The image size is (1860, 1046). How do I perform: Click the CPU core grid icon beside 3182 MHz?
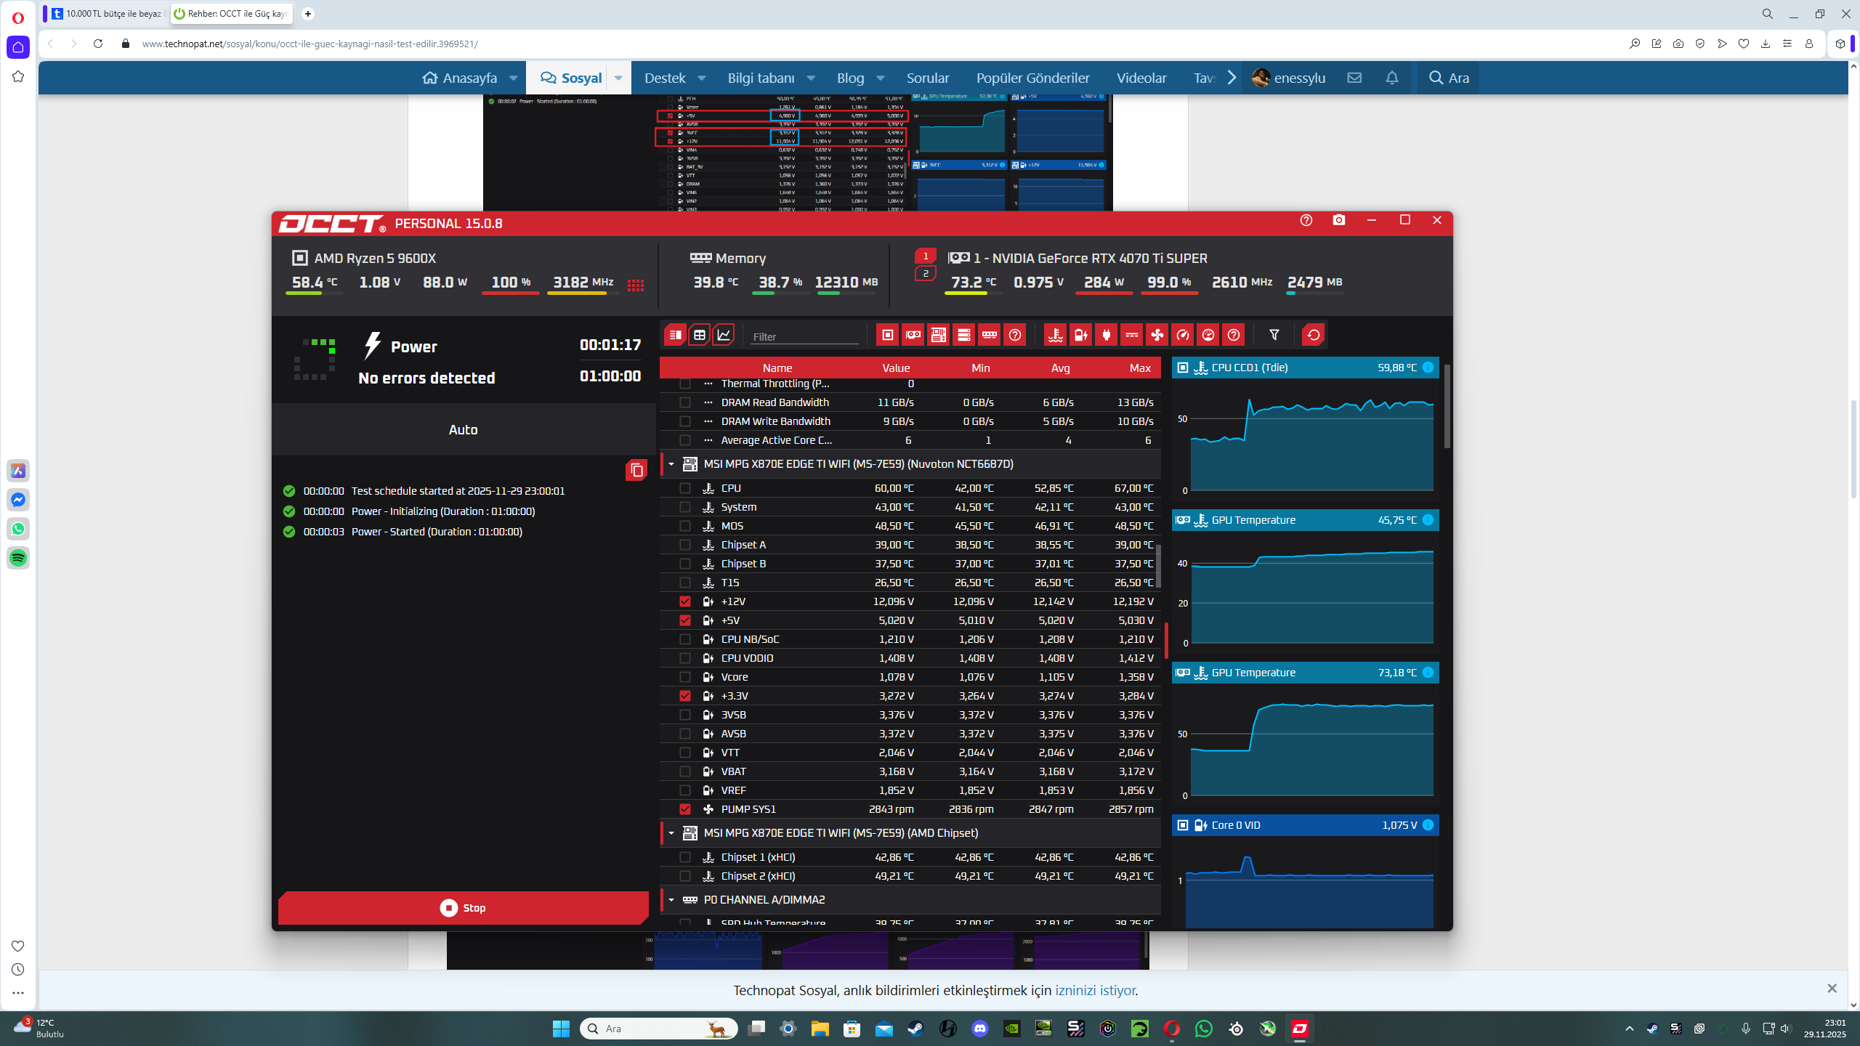(636, 285)
